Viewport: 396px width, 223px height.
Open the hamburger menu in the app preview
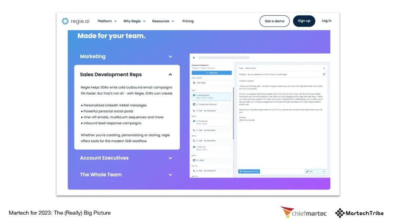pos(194,58)
